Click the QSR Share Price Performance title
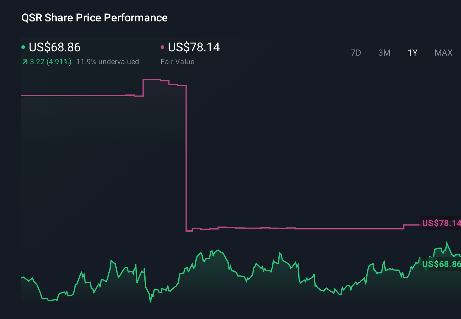This screenshot has height=319, width=461. pyautogui.click(x=94, y=18)
